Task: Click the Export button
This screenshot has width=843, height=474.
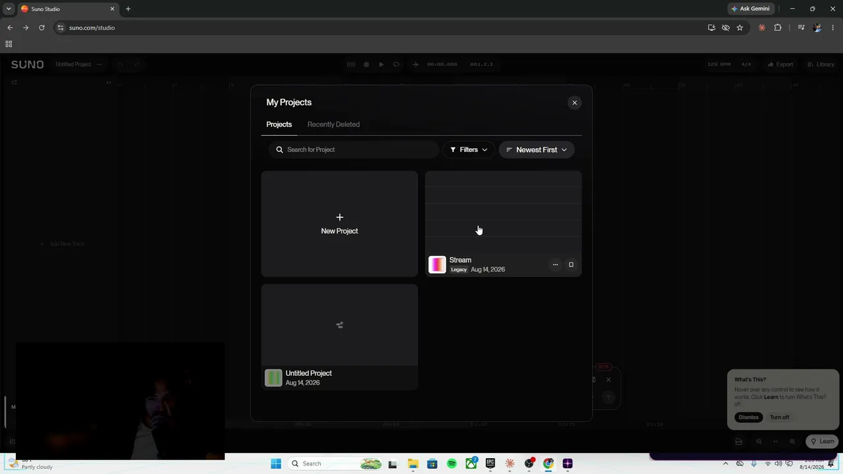Action: (780, 65)
